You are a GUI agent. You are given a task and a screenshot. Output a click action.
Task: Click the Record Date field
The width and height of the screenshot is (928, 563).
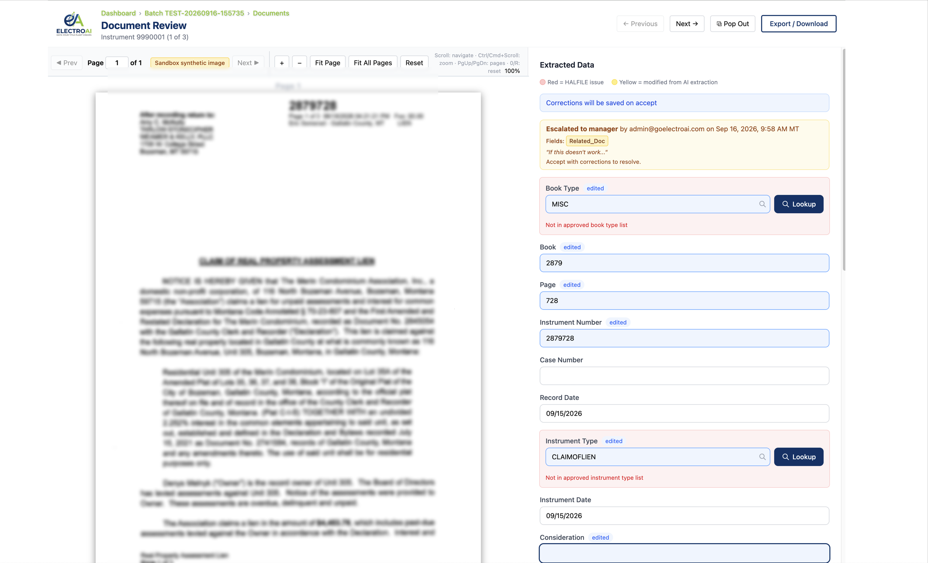click(684, 413)
